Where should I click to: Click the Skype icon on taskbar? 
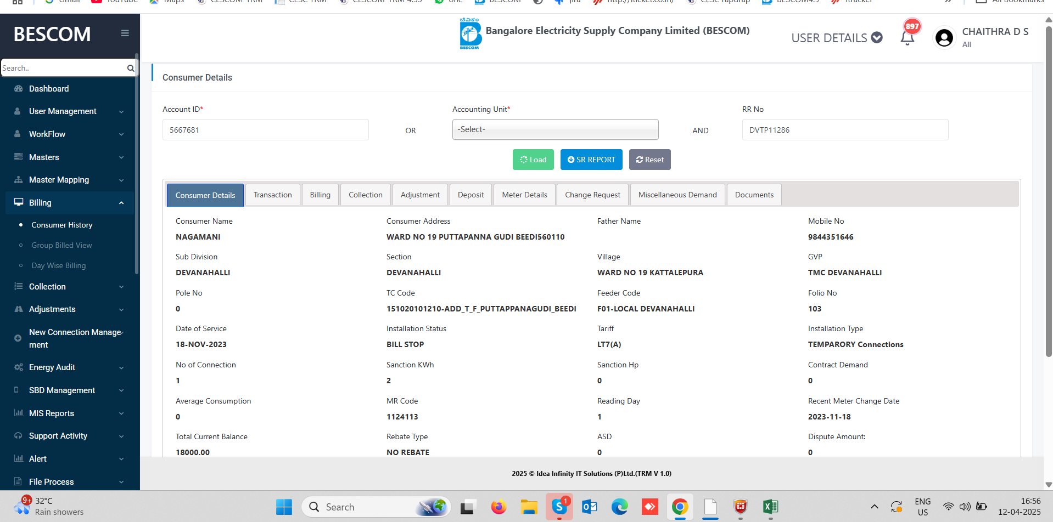pyautogui.click(x=559, y=507)
